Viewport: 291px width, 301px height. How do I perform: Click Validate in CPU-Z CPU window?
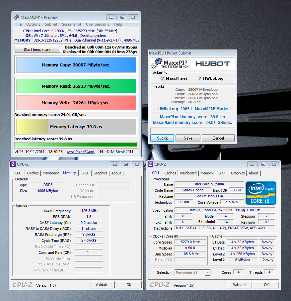click(x=239, y=285)
